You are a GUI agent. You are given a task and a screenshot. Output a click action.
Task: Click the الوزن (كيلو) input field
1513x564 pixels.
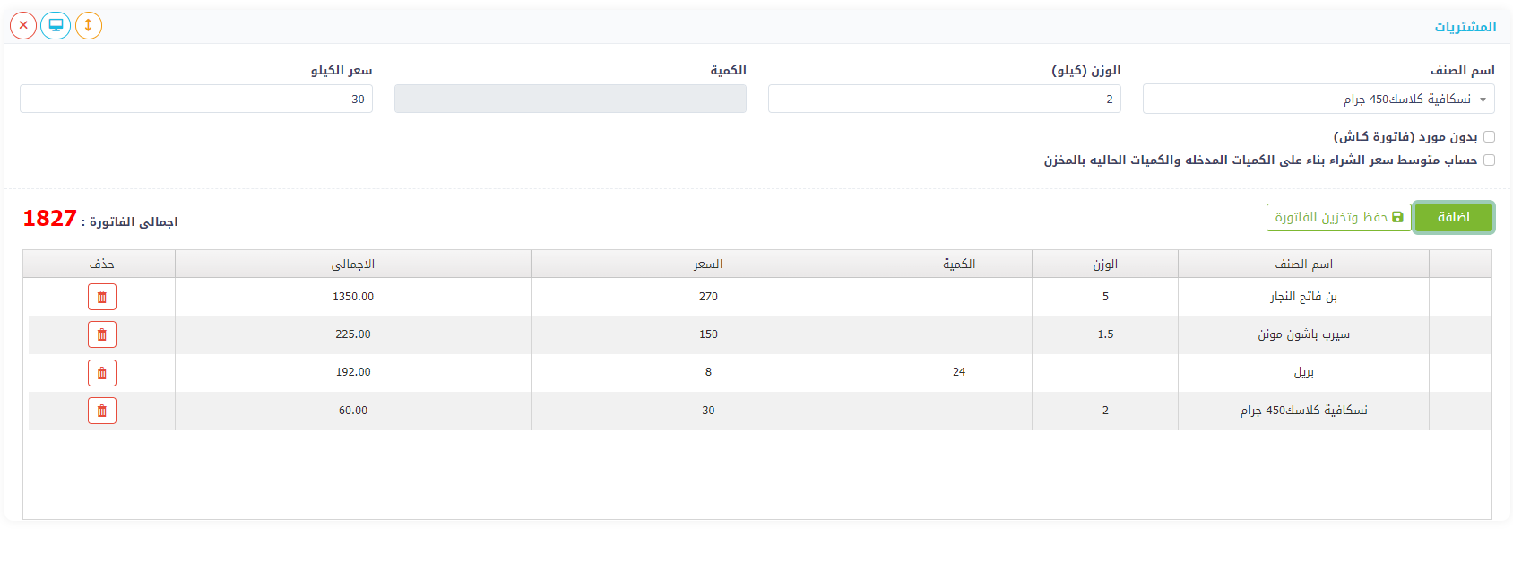coord(944,100)
